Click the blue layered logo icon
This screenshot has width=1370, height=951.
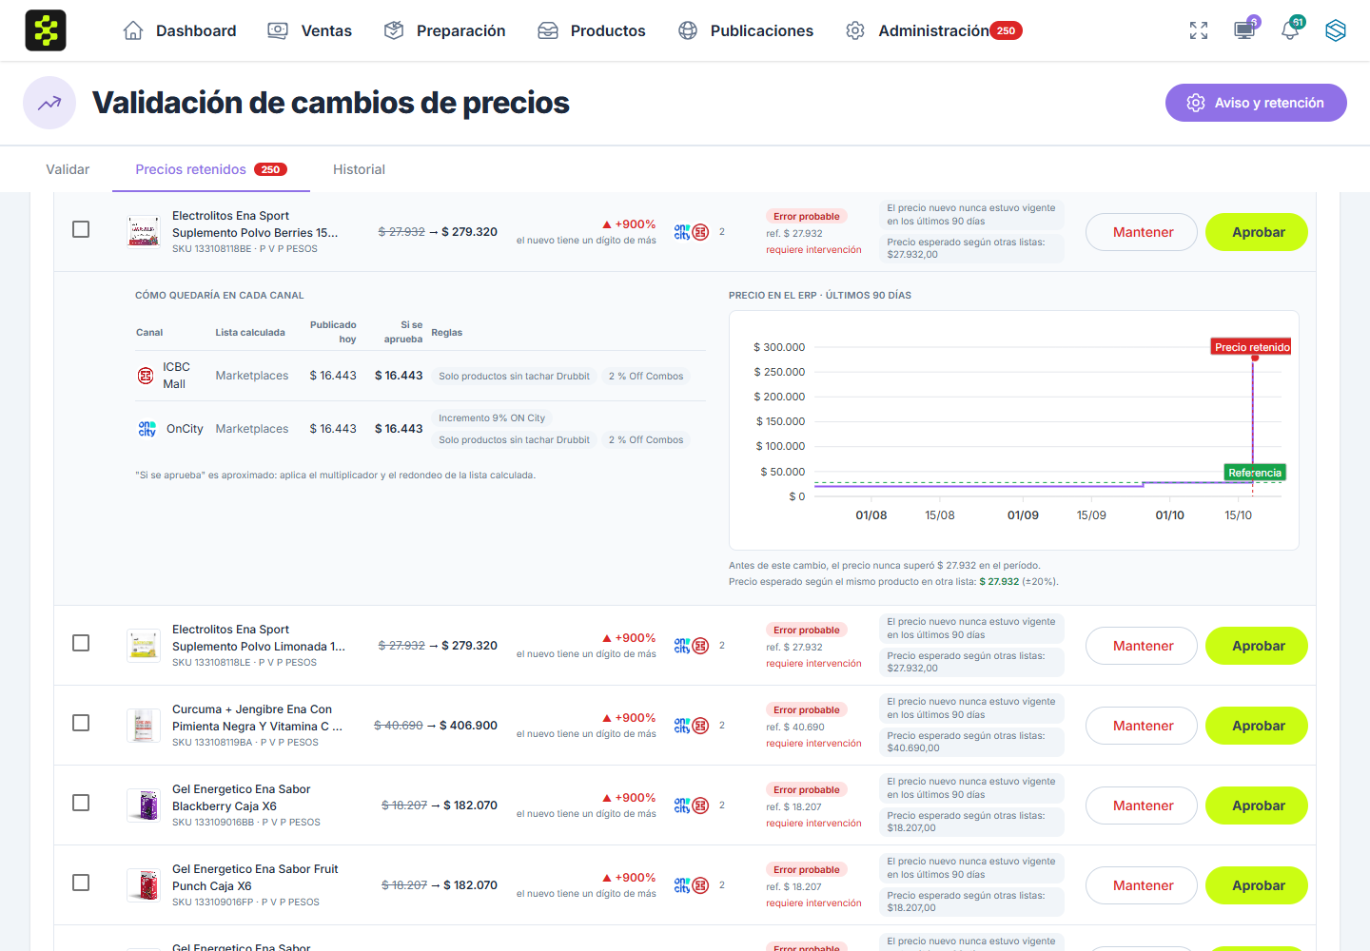[x=1336, y=30]
